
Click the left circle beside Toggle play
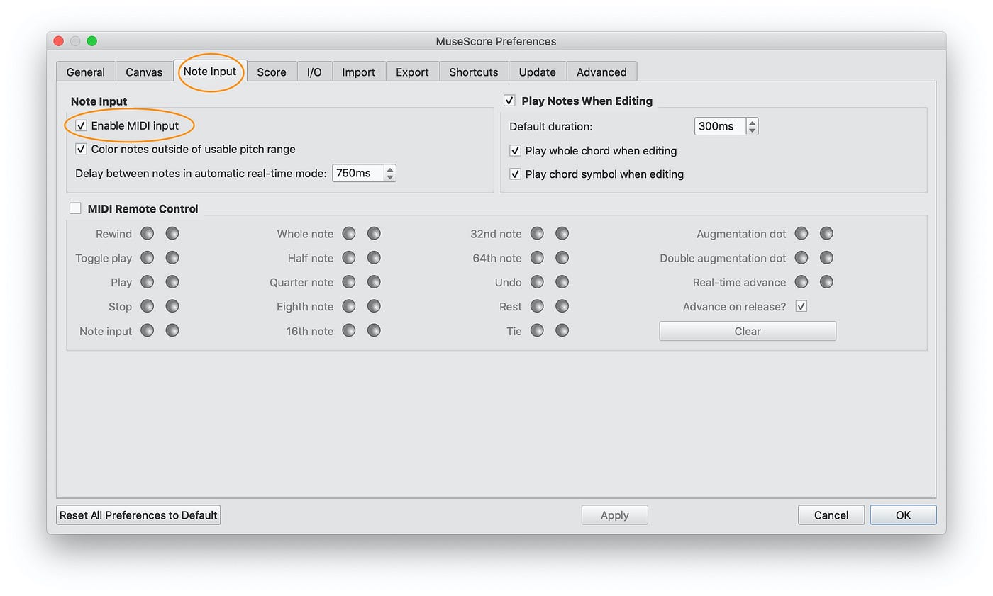pyautogui.click(x=147, y=257)
